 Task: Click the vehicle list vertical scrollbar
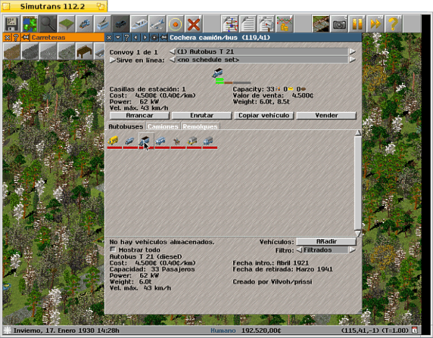tap(358, 181)
